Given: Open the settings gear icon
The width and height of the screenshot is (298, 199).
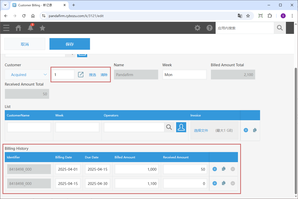Looking at the screenshot, I should [197, 28].
